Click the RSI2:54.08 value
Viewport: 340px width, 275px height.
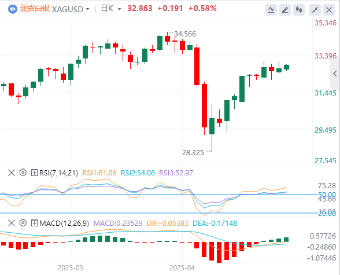coord(138,173)
